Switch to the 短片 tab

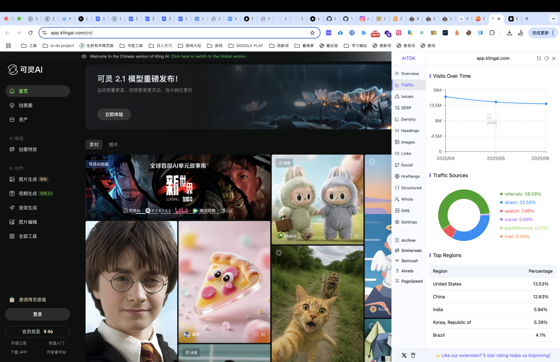pyautogui.click(x=113, y=144)
